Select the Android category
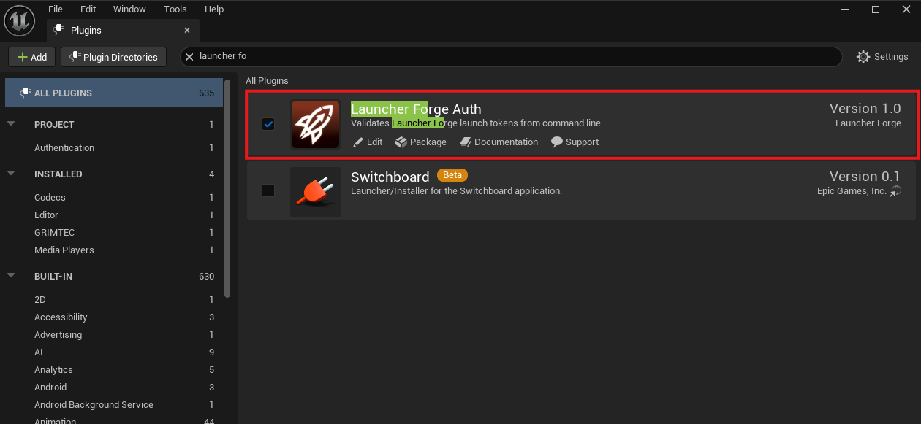This screenshot has width=921, height=424. [114, 388]
